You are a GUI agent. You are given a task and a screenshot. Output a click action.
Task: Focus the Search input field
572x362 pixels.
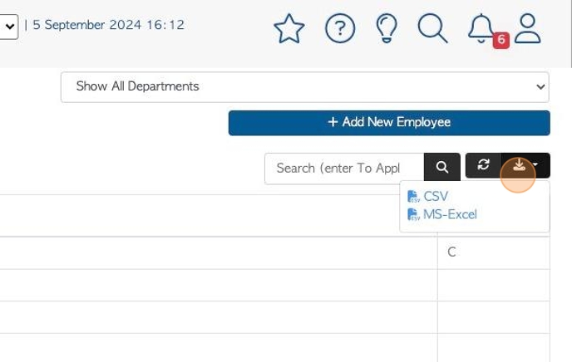click(344, 169)
